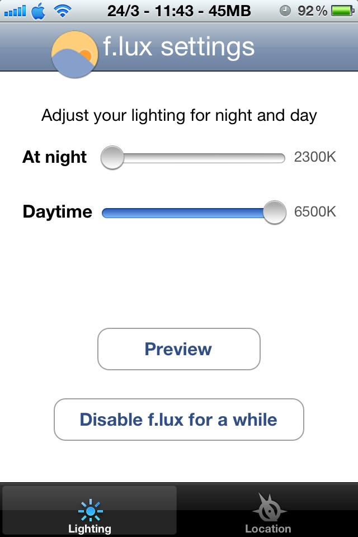Switch to the Lighting tab

coord(89,510)
